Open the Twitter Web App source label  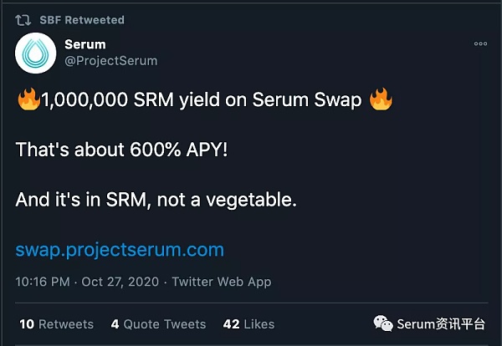click(222, 282)
